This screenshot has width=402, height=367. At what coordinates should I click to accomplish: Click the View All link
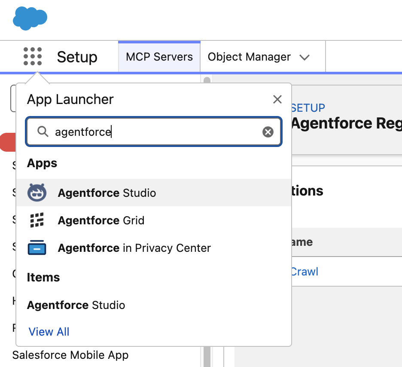coord(49,332)
